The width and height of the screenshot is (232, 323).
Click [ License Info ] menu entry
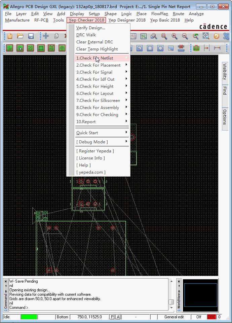click(x=102, y=158)
